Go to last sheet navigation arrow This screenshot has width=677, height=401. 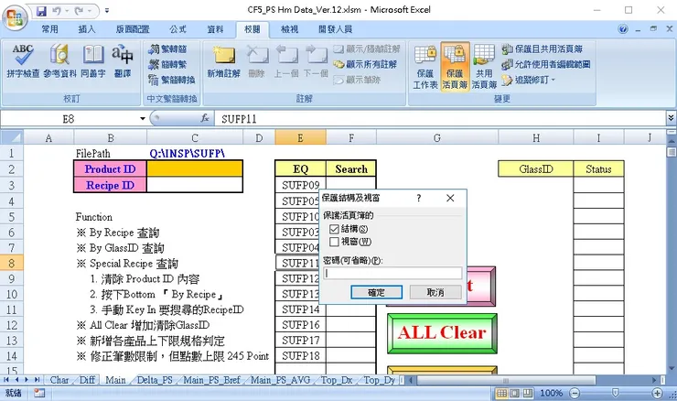38,380
